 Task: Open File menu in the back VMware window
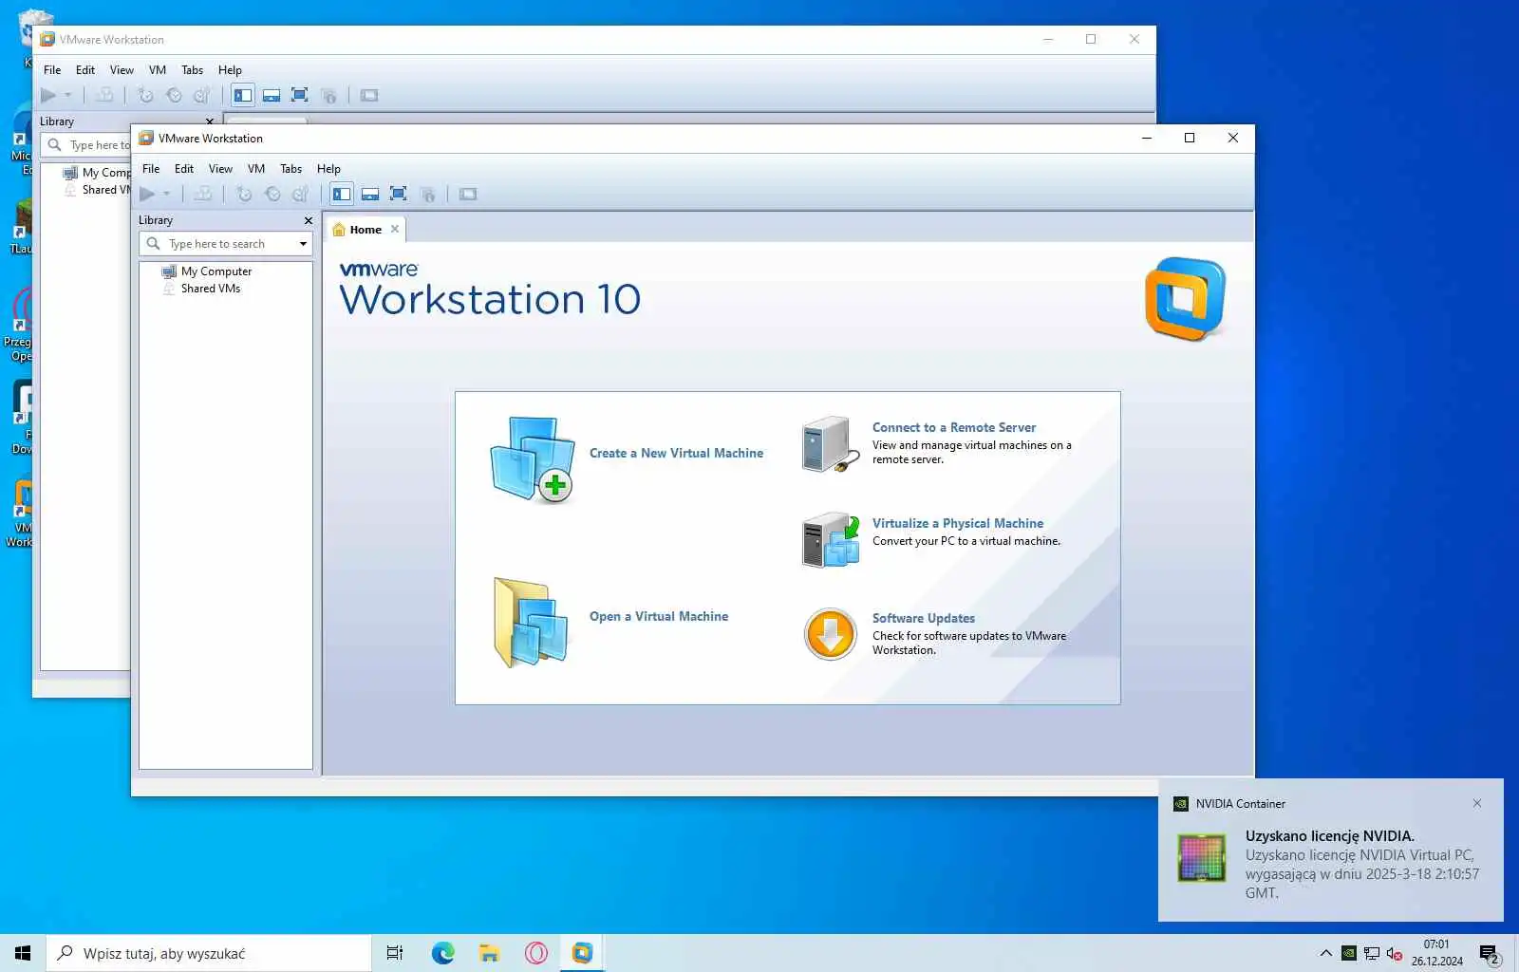[52, 70]
